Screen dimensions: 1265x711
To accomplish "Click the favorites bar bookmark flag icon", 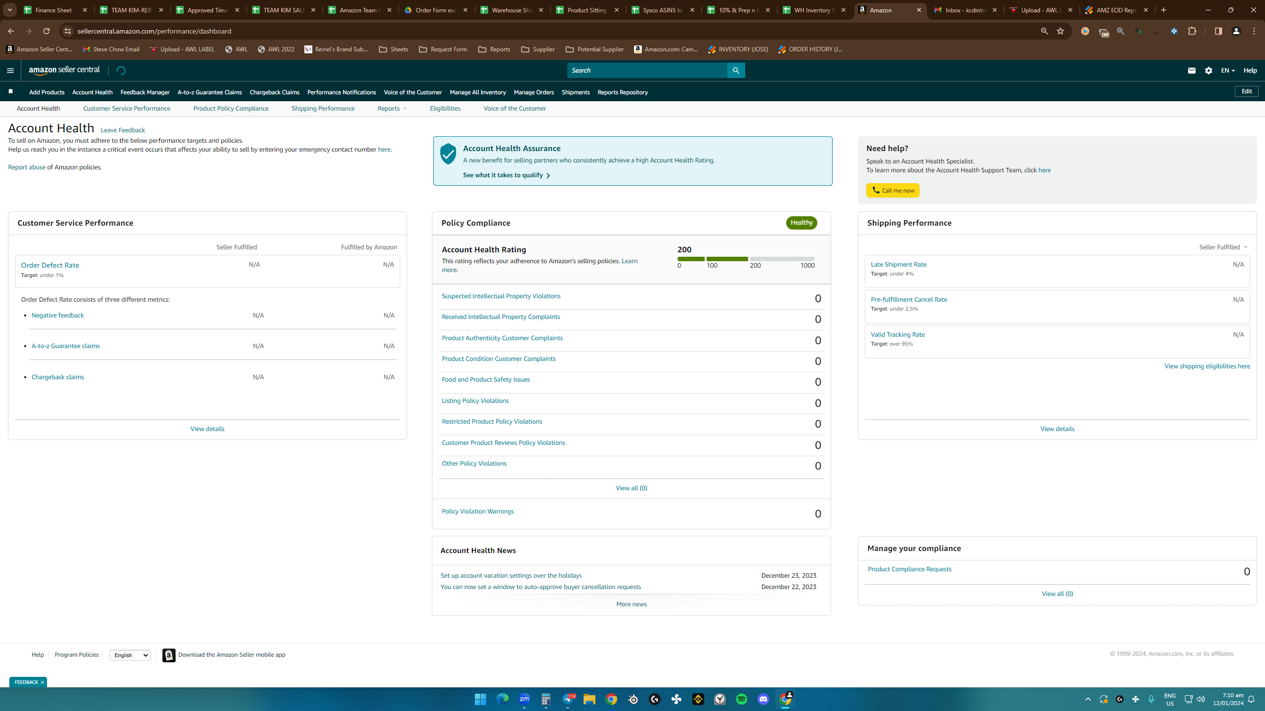I will click(11, 92).
